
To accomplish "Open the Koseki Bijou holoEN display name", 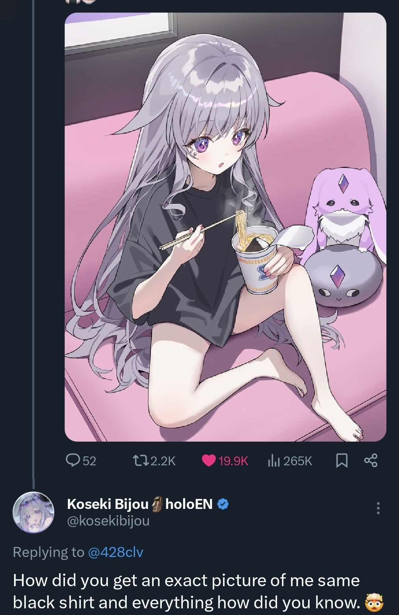I will (x=140, y=504).
